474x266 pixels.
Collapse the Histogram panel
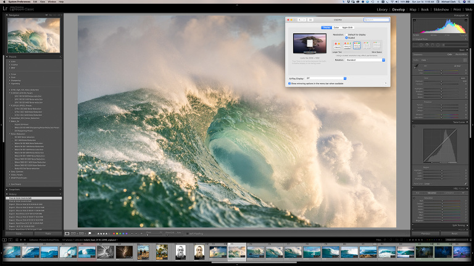click(467, 15)
